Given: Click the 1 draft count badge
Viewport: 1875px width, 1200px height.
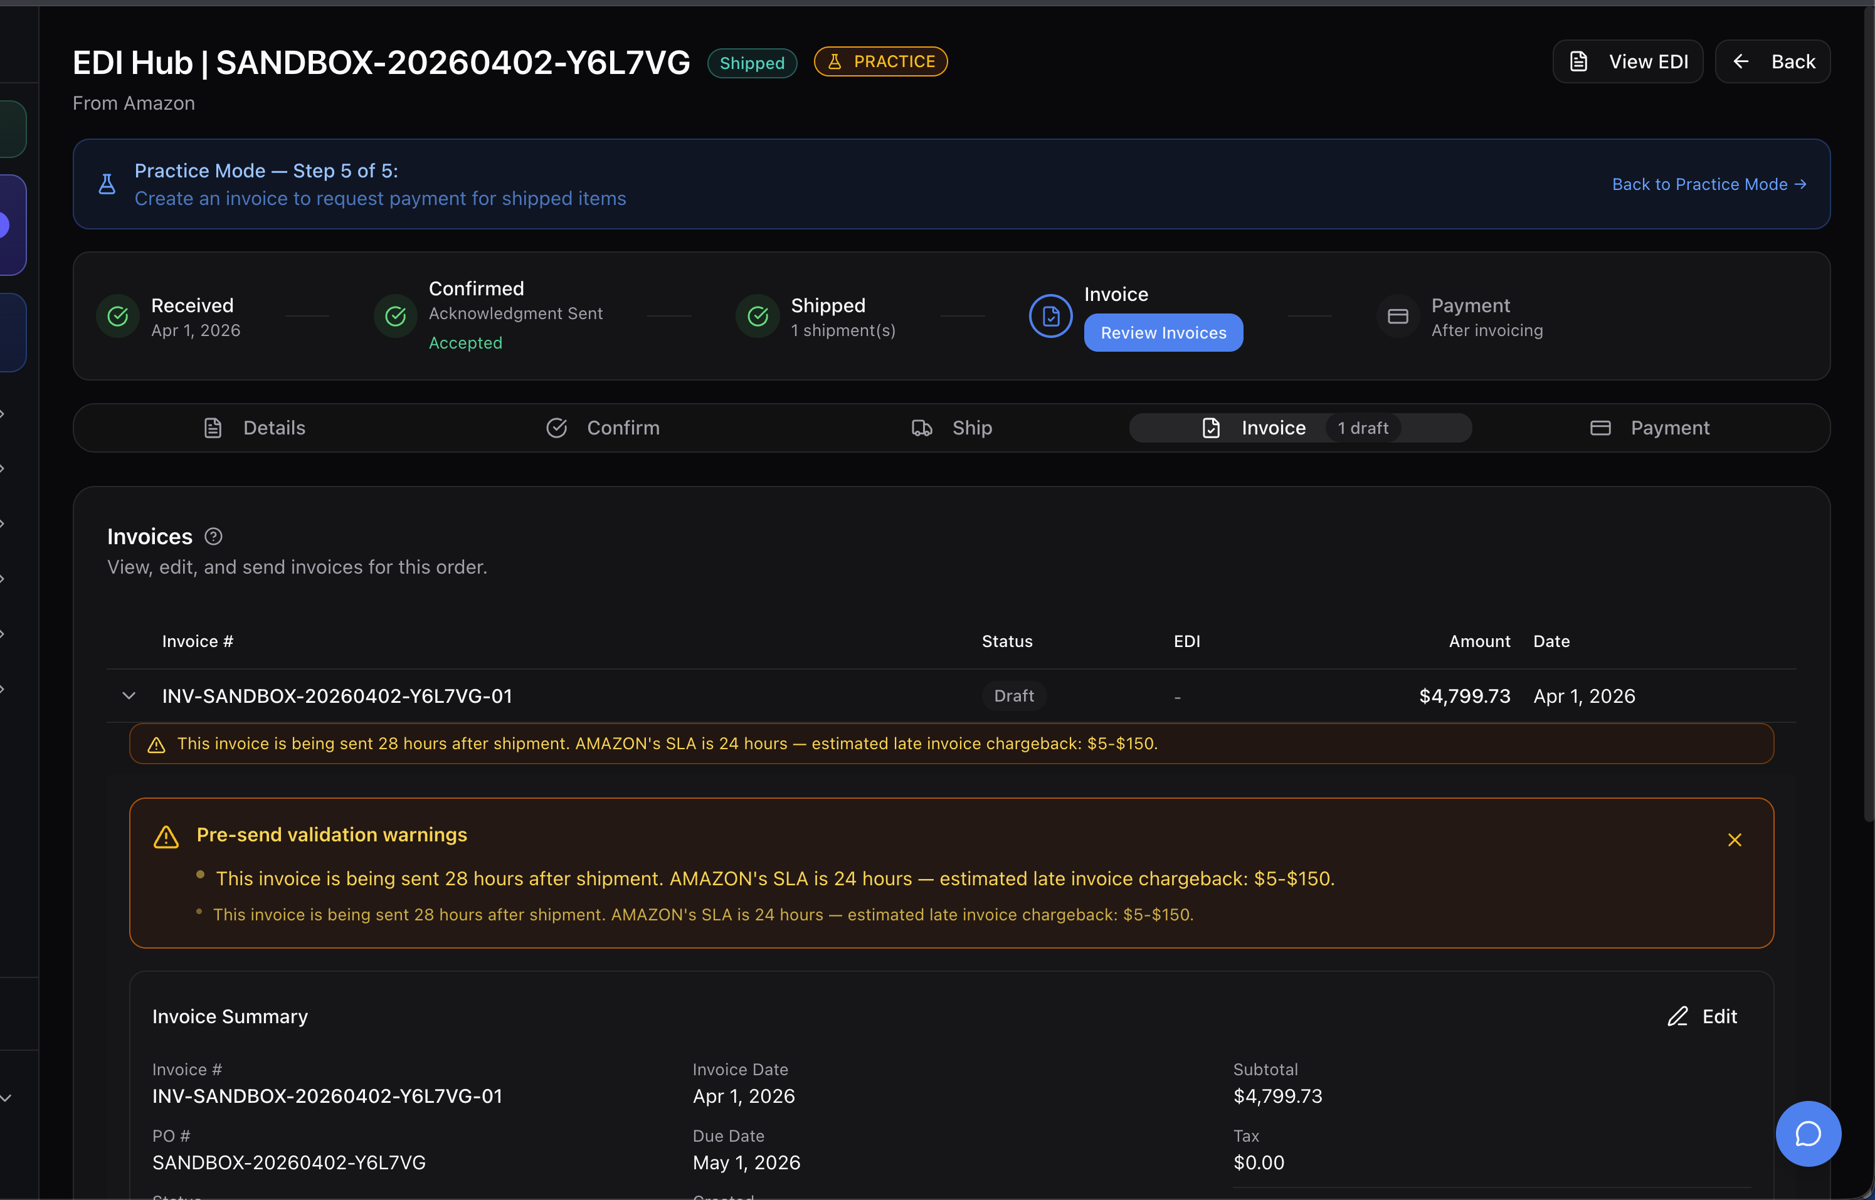Looking at the screenshot, I should pos(1362,428).
